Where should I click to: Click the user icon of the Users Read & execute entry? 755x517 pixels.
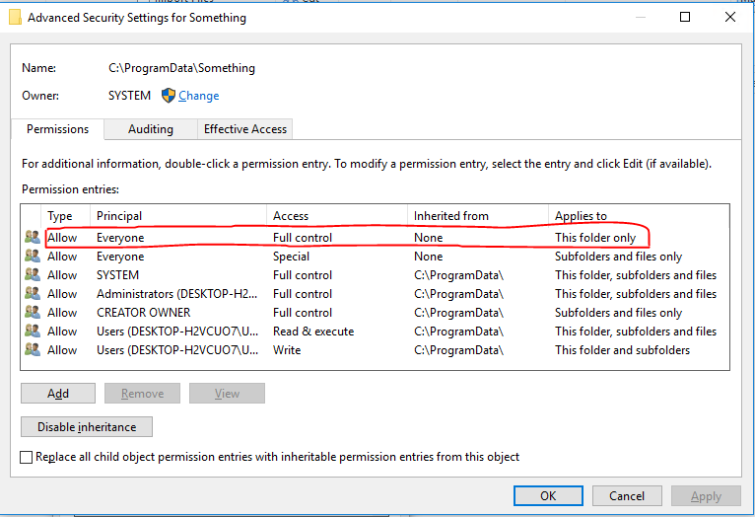(x=33, y=332)
